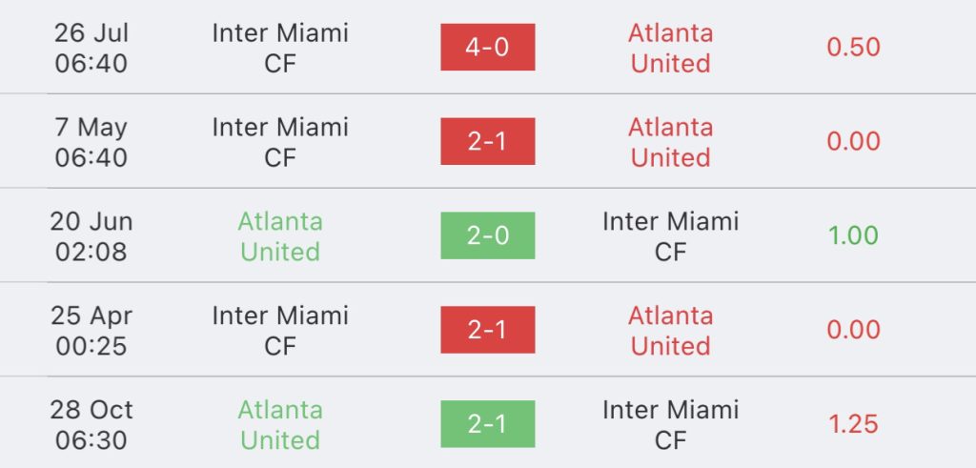The width and height of the screenshot is (976, 468).
Task: Click the red 4-0 score badge
Action: tap(487, 48)
